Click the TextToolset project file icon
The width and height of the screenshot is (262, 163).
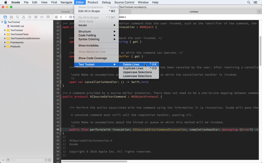[x=5, y=22]
